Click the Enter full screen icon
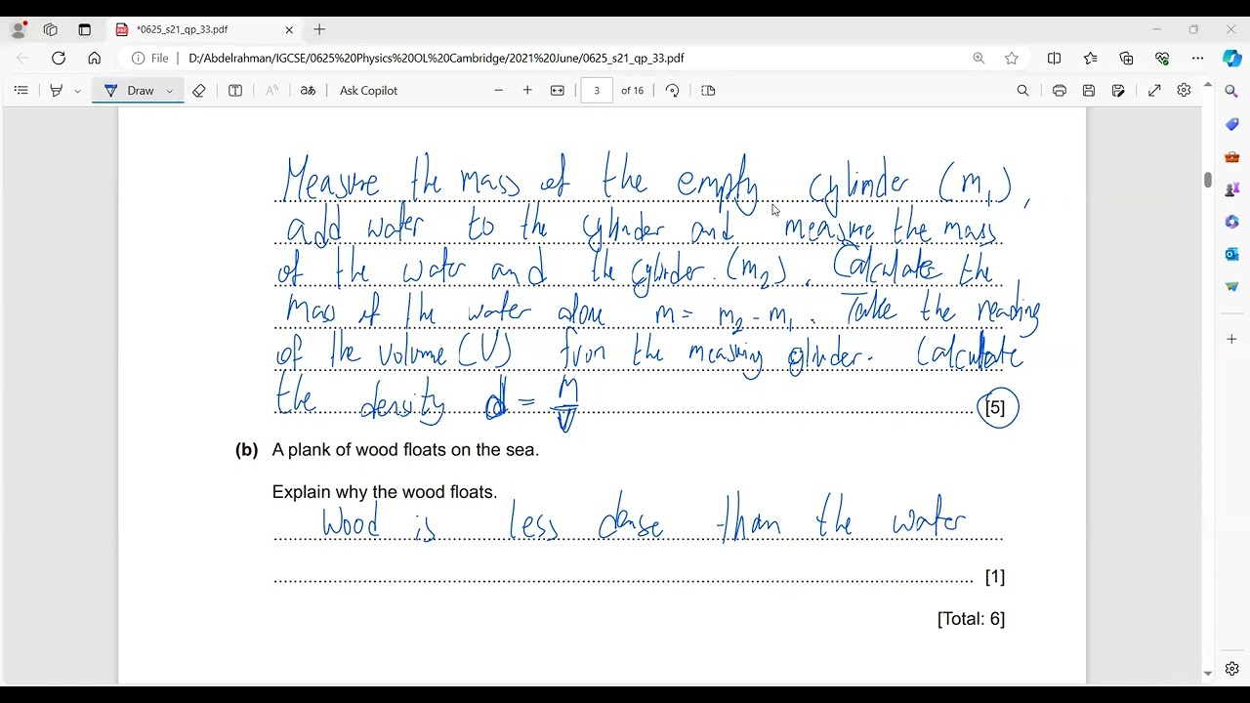Viewport: 1250px width, 703px height. point(1154,90)
